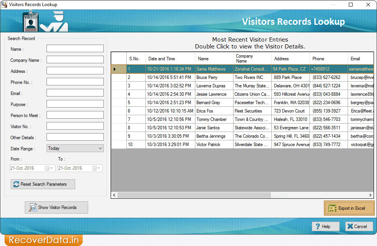377x246 pixels.
Task: Click the question mark icon on Help button
Action: pyautogui.click(x=318, y=226)
